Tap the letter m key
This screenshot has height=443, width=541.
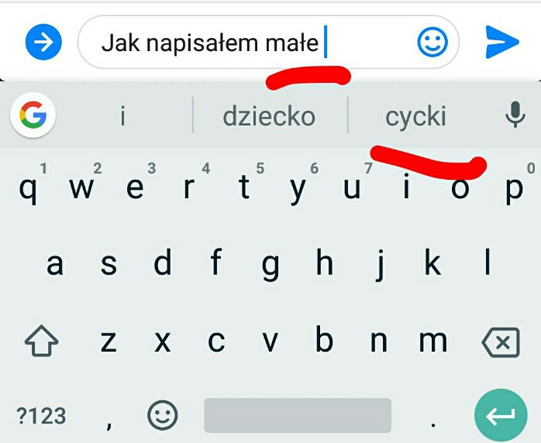tap(433, 342)
